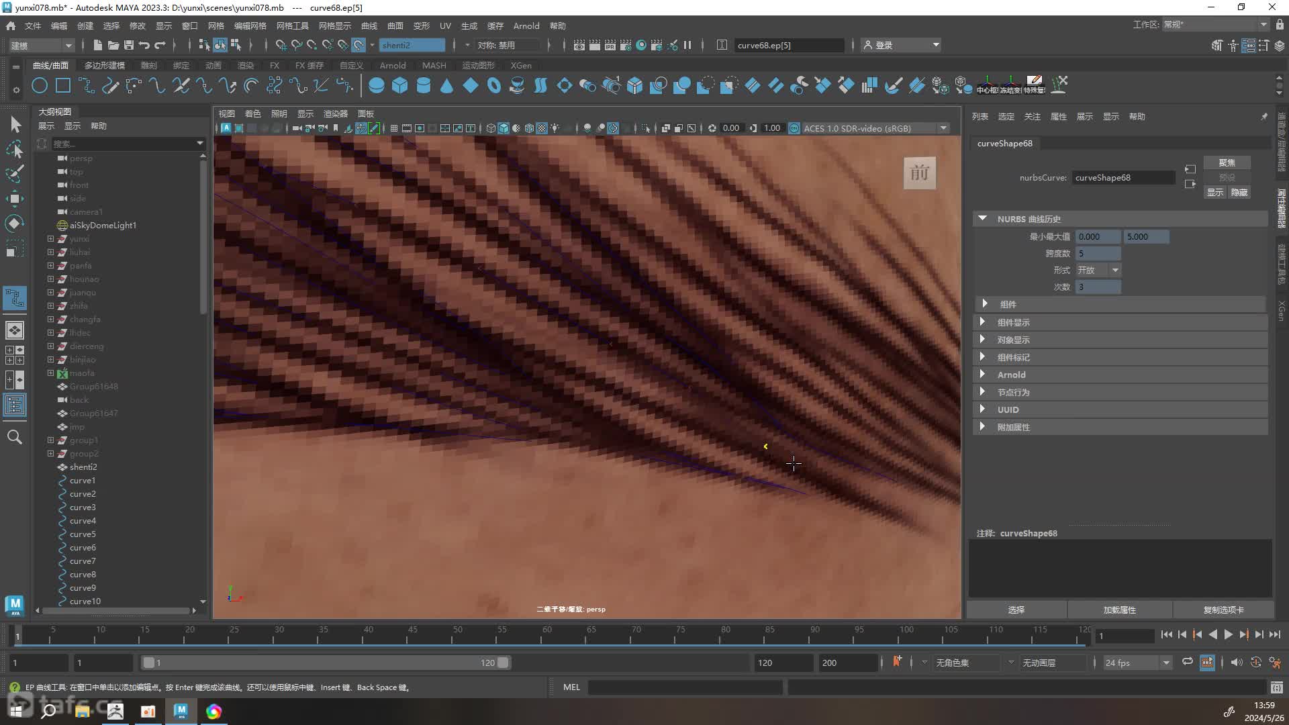Toggle color management view transform icon
Screen dimensions: 1289x725
coord(794,128)
